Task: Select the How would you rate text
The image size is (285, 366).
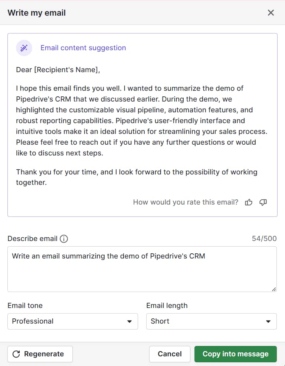Action: click(x=186, y=202)
